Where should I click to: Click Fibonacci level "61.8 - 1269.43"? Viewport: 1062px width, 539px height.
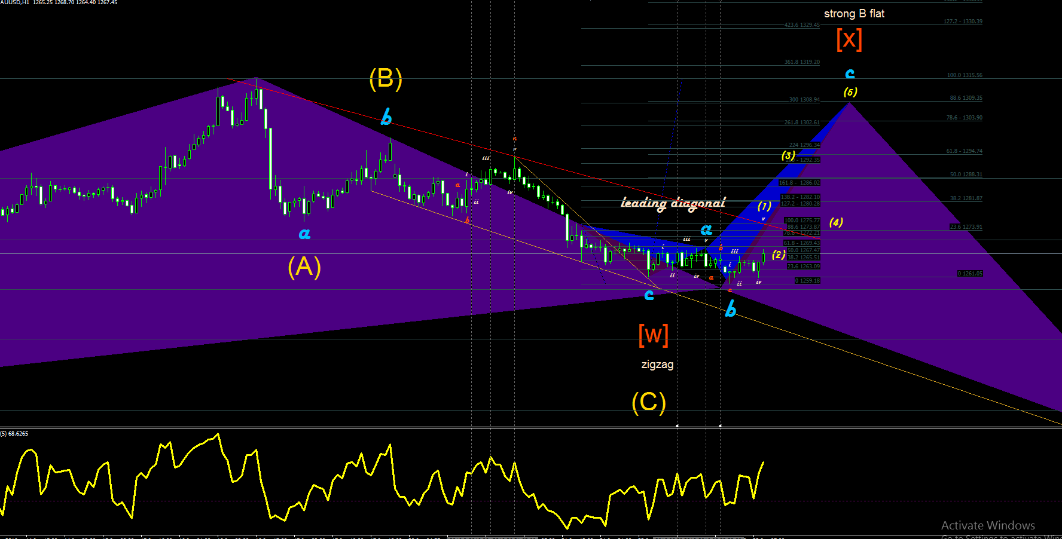point(802,243)
